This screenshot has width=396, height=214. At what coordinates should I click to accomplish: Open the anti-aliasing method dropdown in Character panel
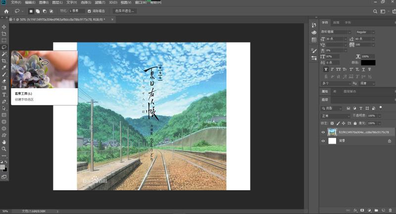[x=367, y=83]
